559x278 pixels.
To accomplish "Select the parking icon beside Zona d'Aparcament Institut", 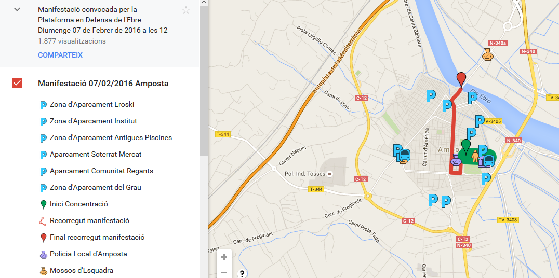I will [x=44, y=121].
